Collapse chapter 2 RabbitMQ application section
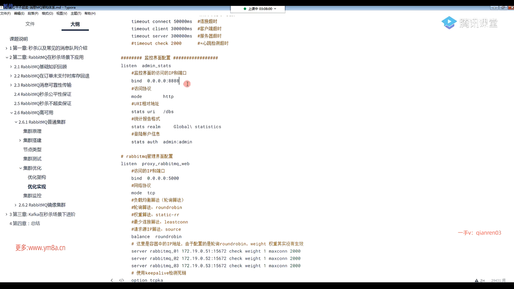The image size is (514, 289). click(6, 57)
